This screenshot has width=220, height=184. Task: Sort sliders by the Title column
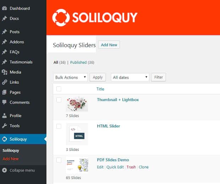pos(100,89)
